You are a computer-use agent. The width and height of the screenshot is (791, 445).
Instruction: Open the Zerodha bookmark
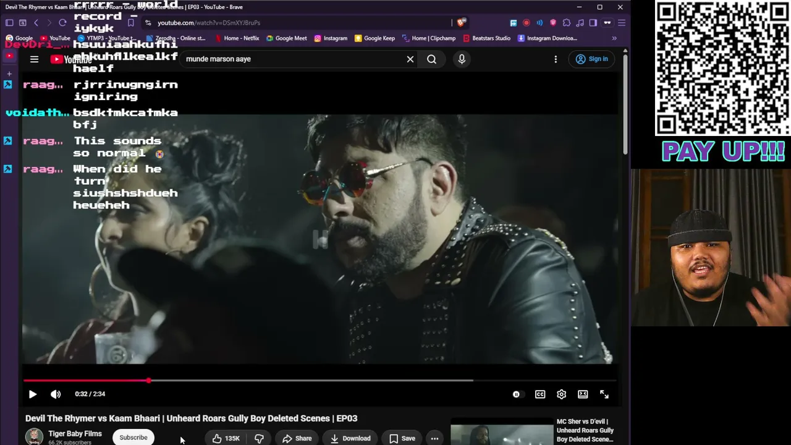tap(176, 38)
